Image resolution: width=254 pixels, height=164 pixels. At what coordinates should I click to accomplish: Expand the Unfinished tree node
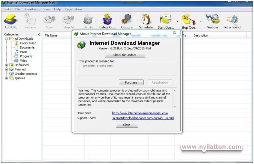coord(6,65)
